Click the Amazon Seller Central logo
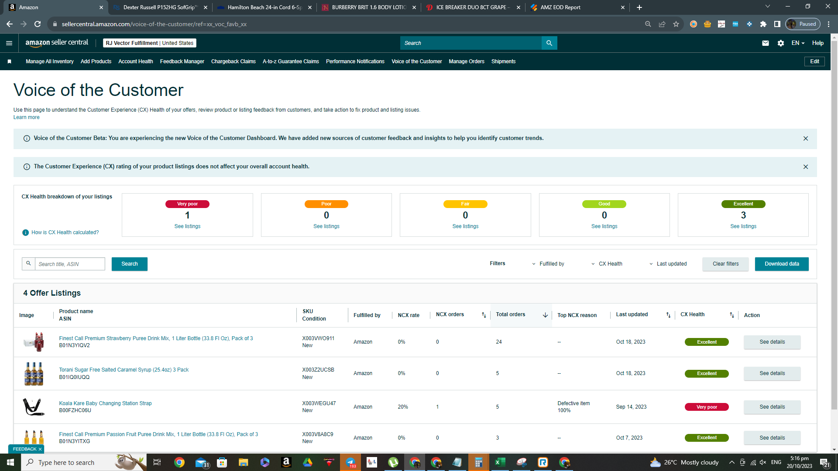This screenshot has width=838, height=471. [57, 43]
